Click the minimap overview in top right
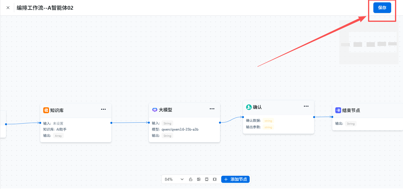The width and height of the screenshot is (403, 189). [x=369, y=42]
